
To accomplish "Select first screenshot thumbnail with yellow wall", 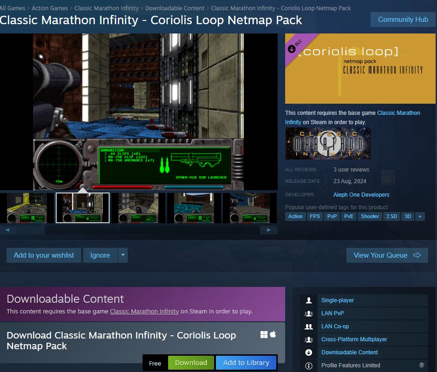I will 27,208.
